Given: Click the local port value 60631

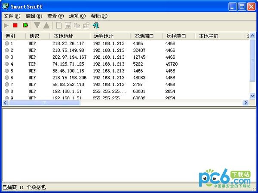Looking at the screenshot, I should click(x=139, y=91).
